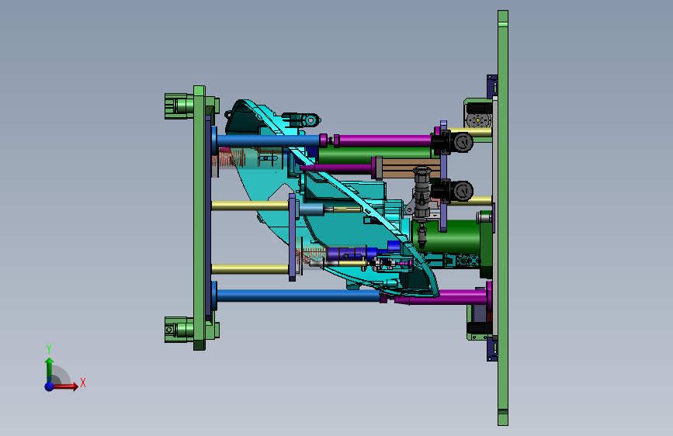This screenshot has width=673, height=436.
Task: Select the left green vertical mounting plate
Action: 199,217
